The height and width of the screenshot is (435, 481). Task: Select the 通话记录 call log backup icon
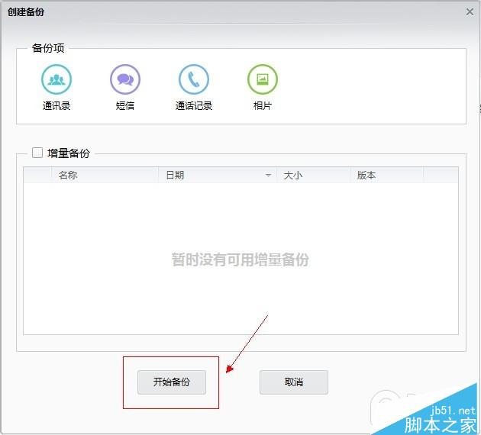pyautogui.click(x=194, y=79)
